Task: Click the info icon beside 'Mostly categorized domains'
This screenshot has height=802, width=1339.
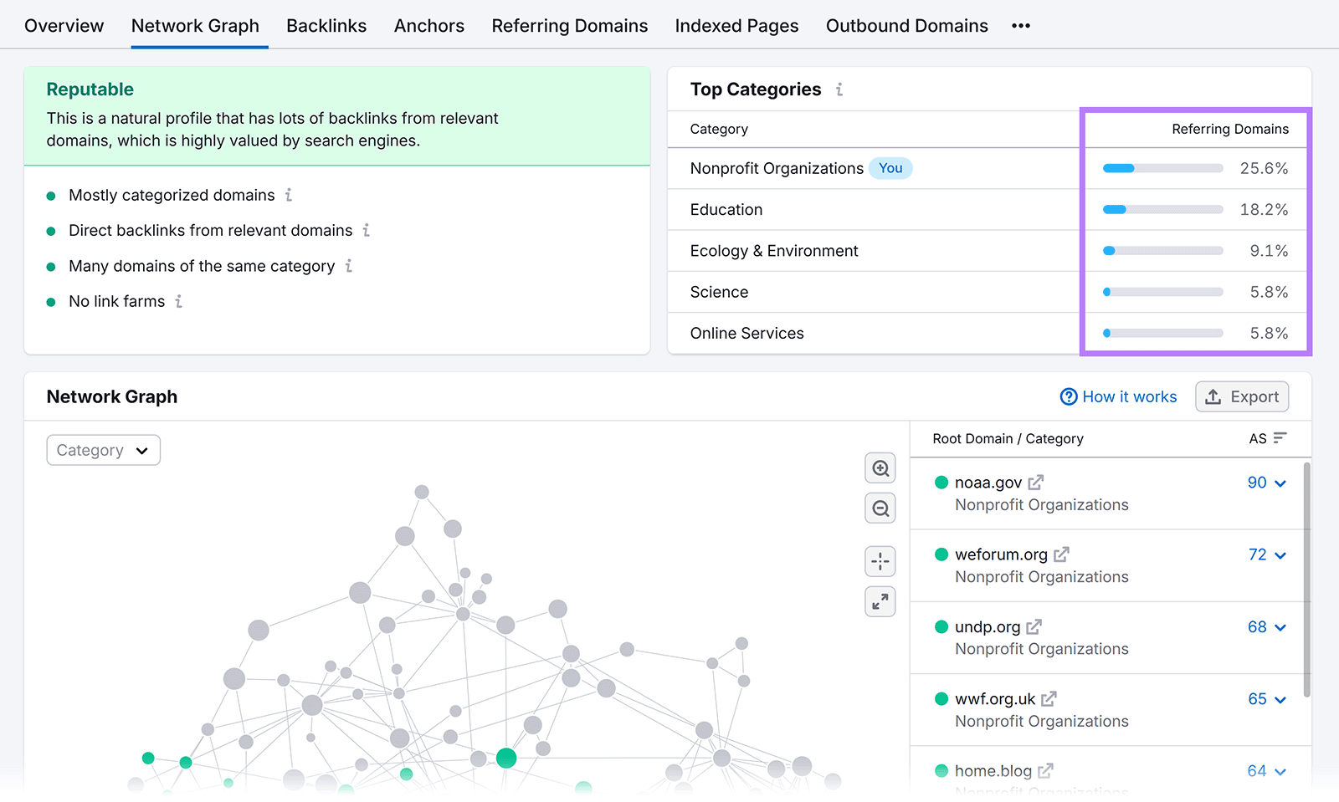Action: 289,195
